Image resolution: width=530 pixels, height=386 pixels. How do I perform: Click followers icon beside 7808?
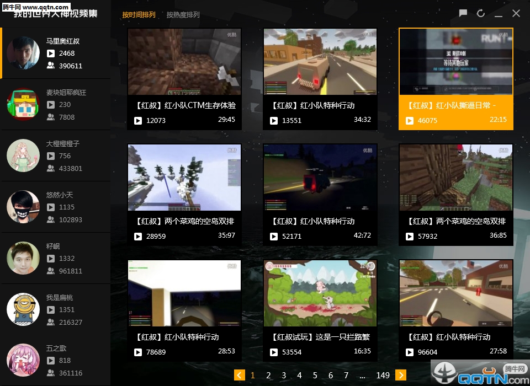pyautogui.click(x=51, y=117)
